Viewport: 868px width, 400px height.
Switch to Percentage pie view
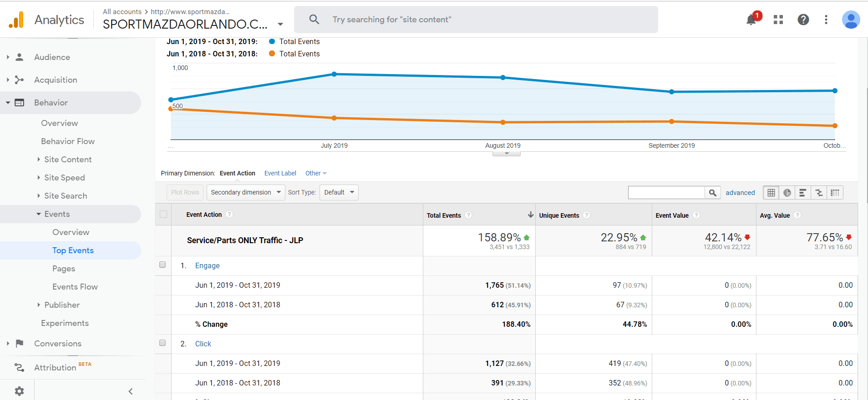787,193
